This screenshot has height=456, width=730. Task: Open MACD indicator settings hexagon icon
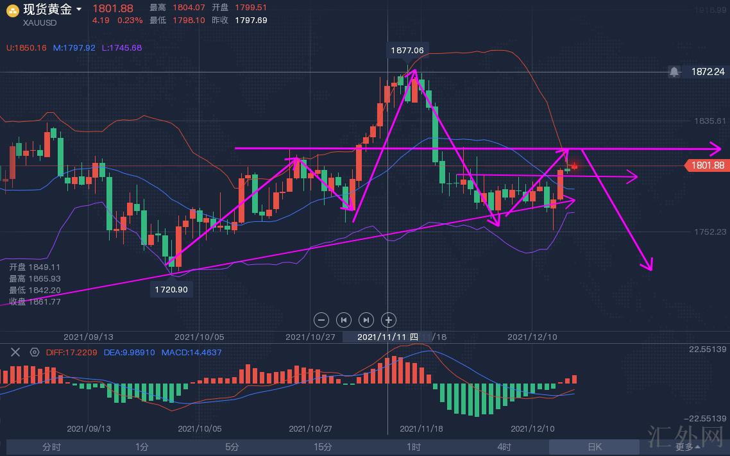[34, 352]
